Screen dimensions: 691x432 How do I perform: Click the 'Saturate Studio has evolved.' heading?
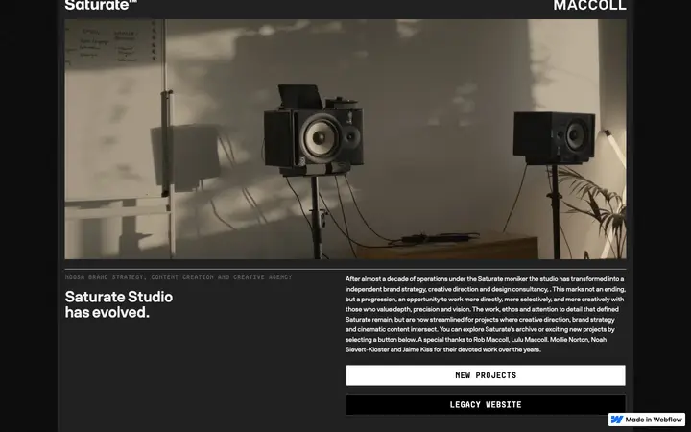click(x=119, y=304)
